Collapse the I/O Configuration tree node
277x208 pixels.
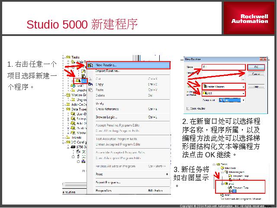point(64,142)
